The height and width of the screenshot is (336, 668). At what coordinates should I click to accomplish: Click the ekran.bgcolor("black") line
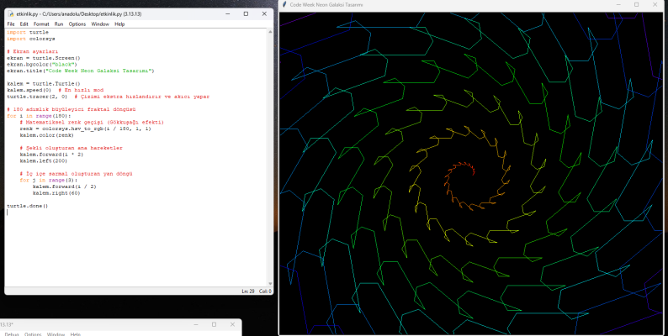coord(42,64)
